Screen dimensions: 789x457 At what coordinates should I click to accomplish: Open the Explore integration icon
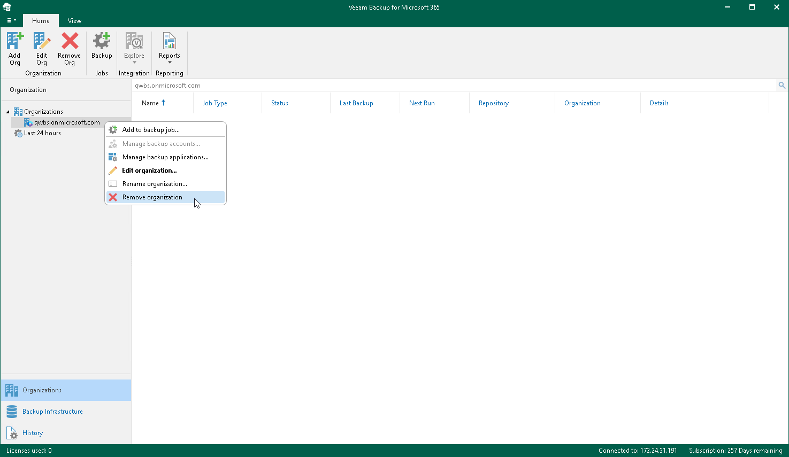134,41
